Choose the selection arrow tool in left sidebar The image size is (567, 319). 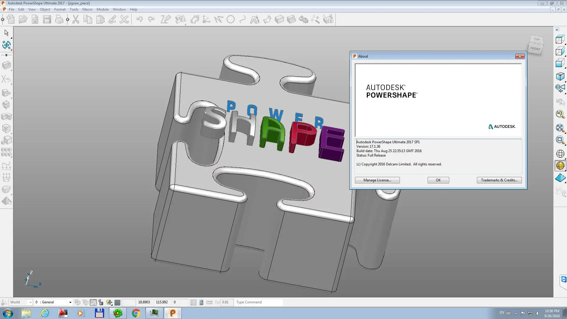tap(6, 32)
